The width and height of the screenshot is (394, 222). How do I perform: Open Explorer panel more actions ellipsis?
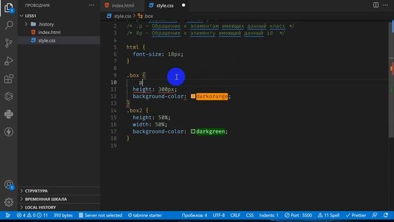coord(92,5)
